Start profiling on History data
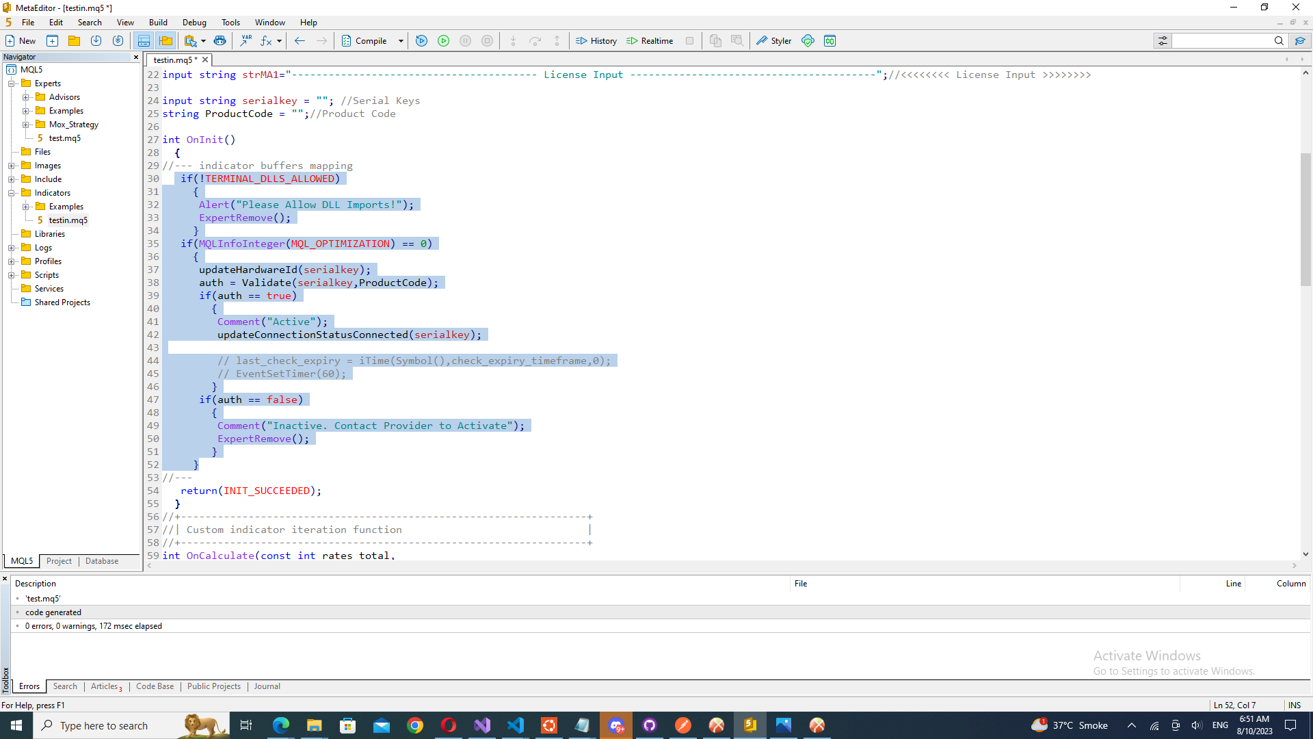This screenshot has width=1313, height=739. 596,41
